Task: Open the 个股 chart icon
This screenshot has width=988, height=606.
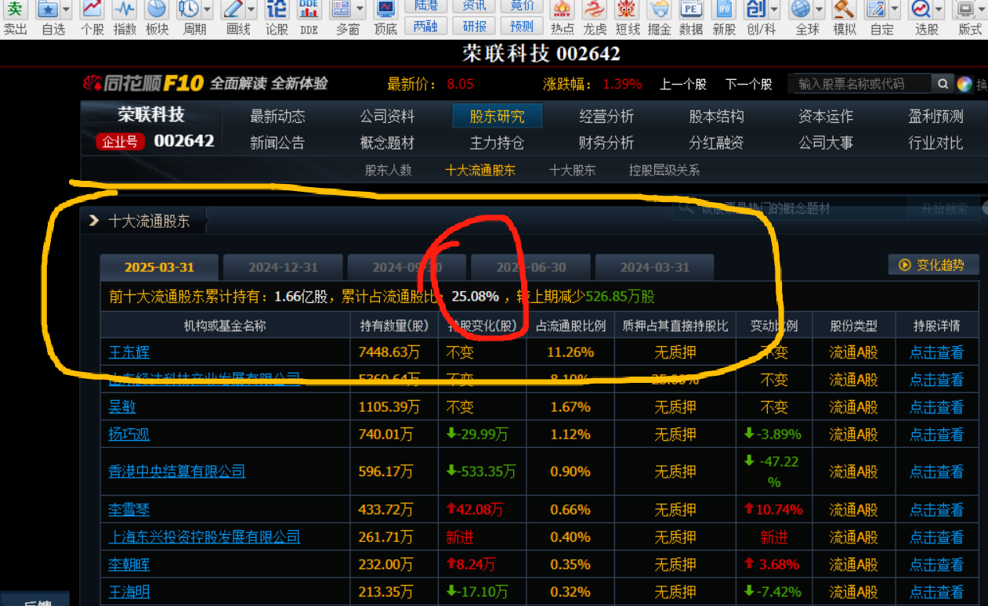Action: tap(92, 9)
